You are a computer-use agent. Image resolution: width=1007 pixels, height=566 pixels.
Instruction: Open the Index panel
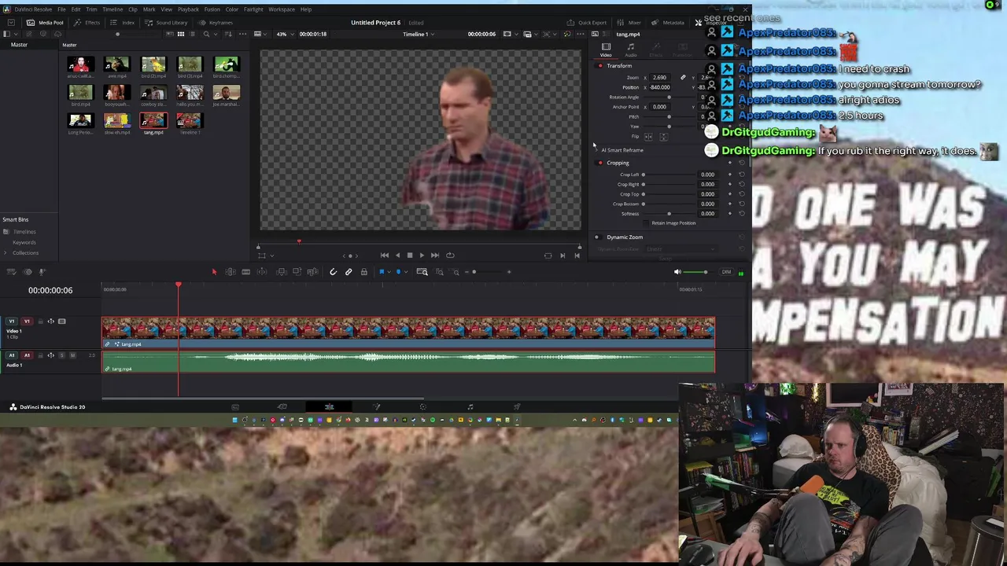[x=122, y=23]
